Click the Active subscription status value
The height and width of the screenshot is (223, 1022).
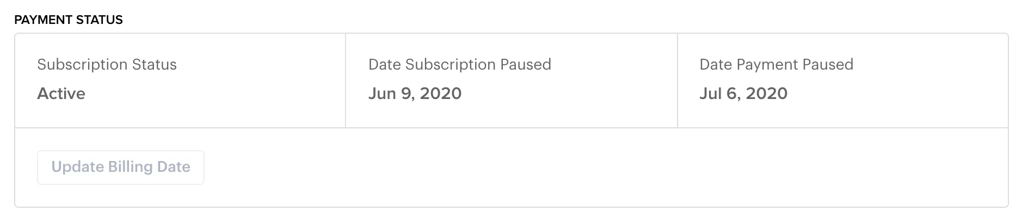(x=61, y=94)
